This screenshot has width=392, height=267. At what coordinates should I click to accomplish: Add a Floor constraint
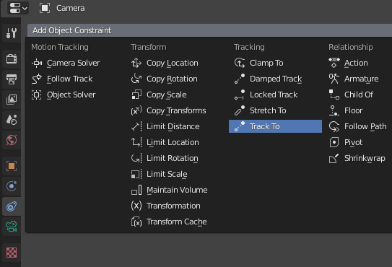tap(346, 110)
